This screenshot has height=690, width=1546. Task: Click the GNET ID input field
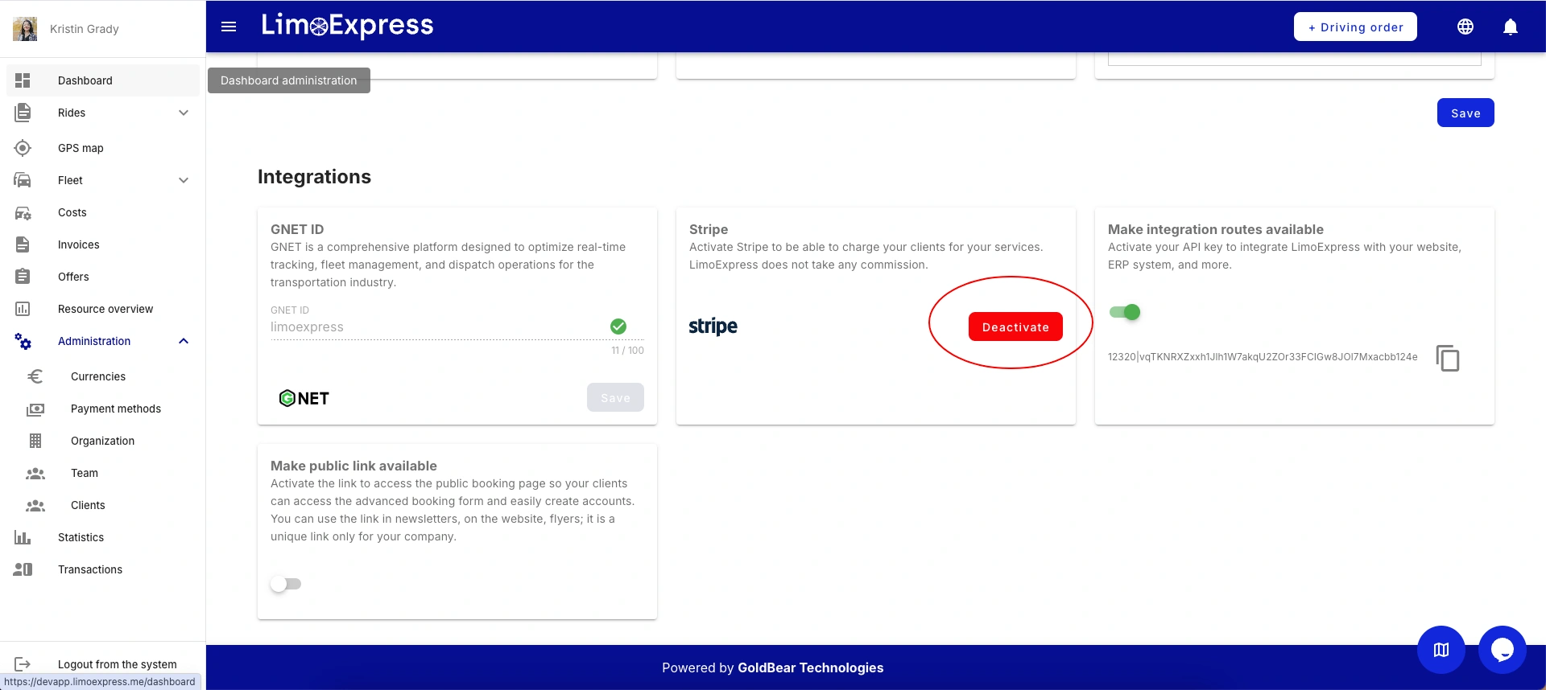[x=435, y=327]
